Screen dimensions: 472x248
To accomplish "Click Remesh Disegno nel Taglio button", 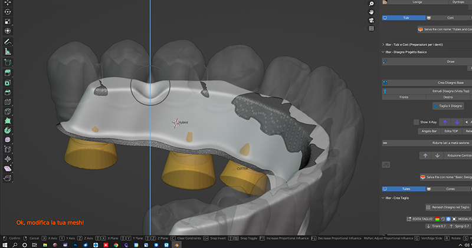I will point(448,207).
